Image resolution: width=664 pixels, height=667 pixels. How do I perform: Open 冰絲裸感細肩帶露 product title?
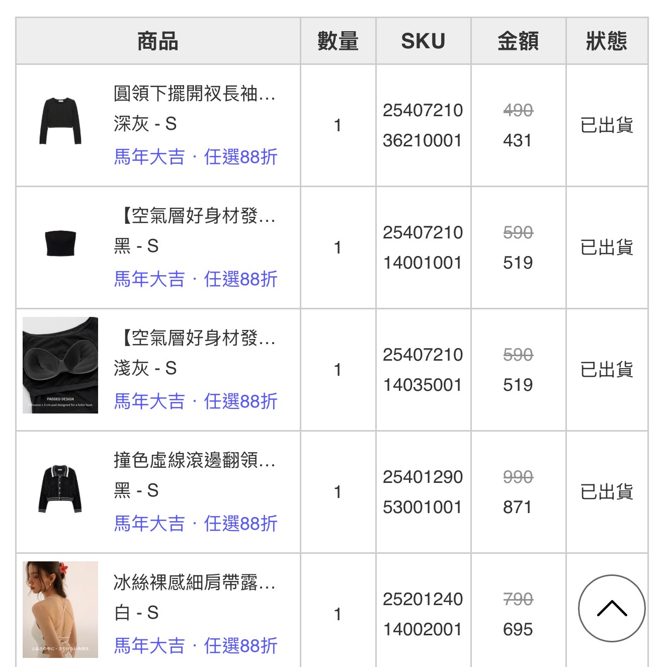click(x=195, y=582)
